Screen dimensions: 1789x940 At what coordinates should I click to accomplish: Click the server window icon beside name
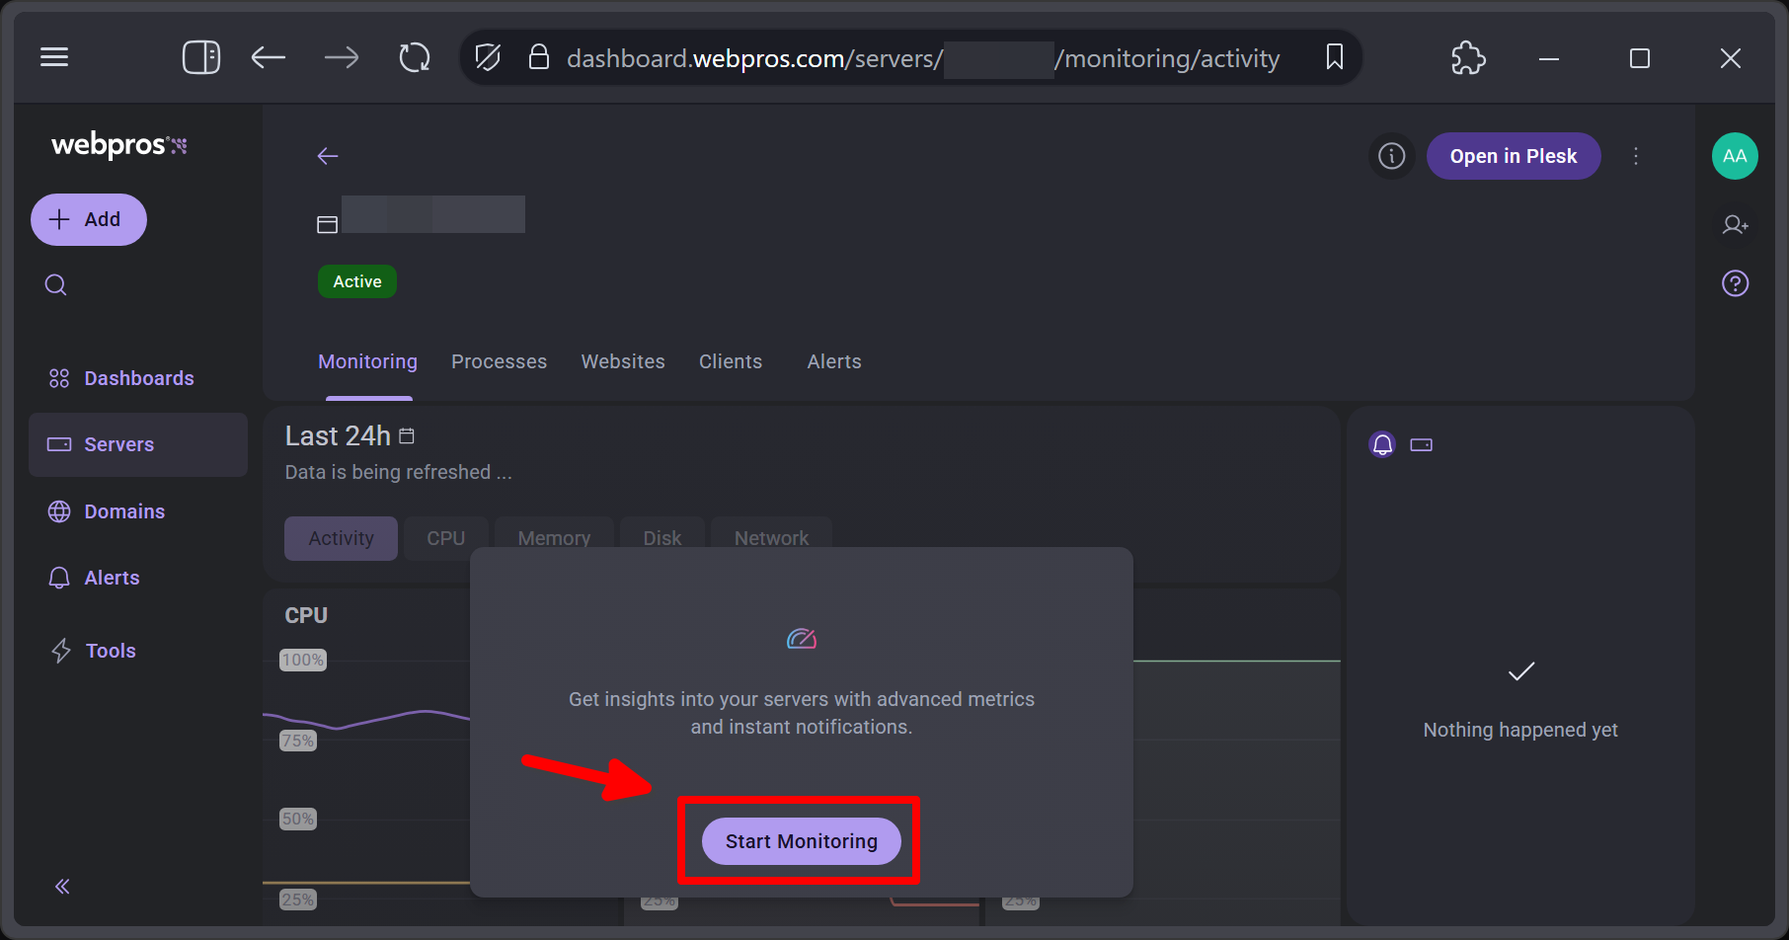click(x=327, y=225)
